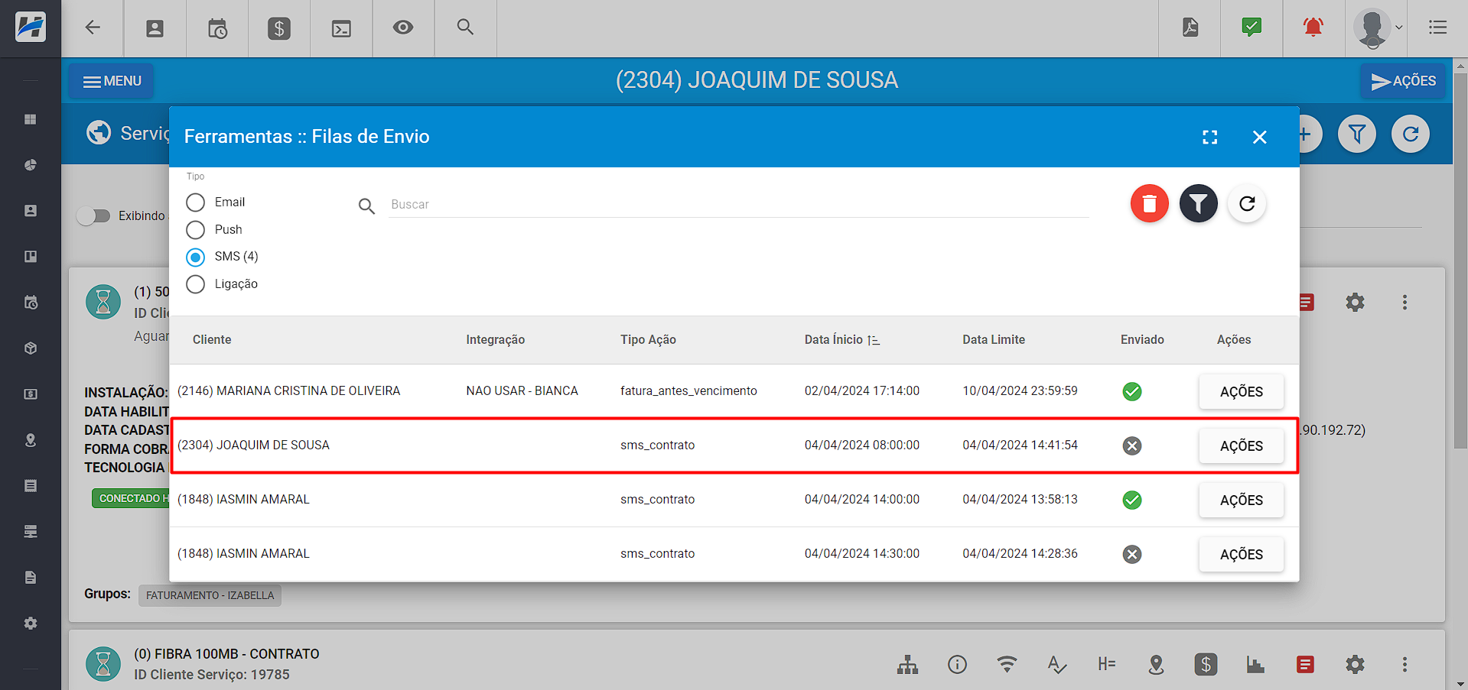Click the page vertical scrollbar
Image resolution: width=1468 pixels, height=690 pixels.
pyautogui.click(x=1460, y=260)
